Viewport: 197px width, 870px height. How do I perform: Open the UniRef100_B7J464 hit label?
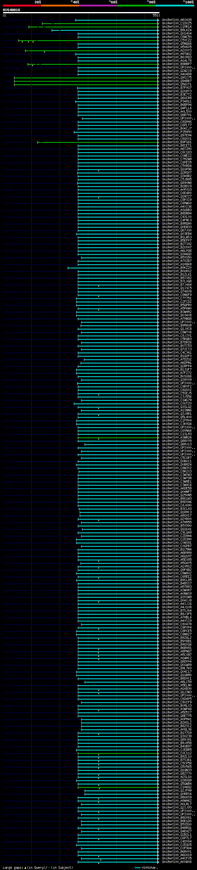tap(177, 285)
